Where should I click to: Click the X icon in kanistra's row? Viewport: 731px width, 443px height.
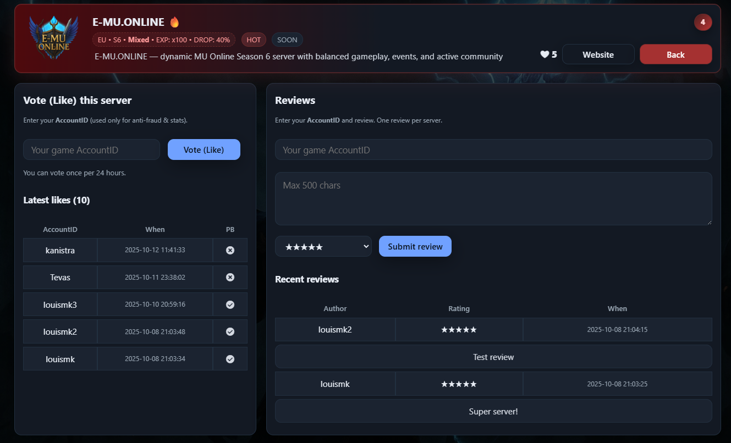click(230, 250)
